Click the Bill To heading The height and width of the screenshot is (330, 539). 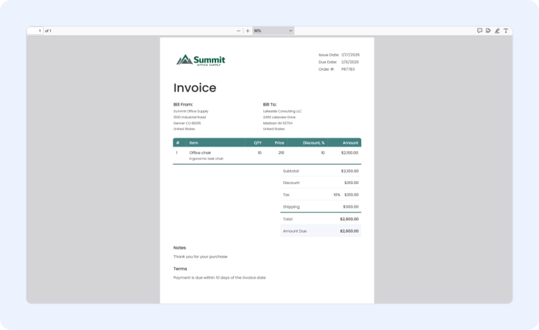click(269, 104)
